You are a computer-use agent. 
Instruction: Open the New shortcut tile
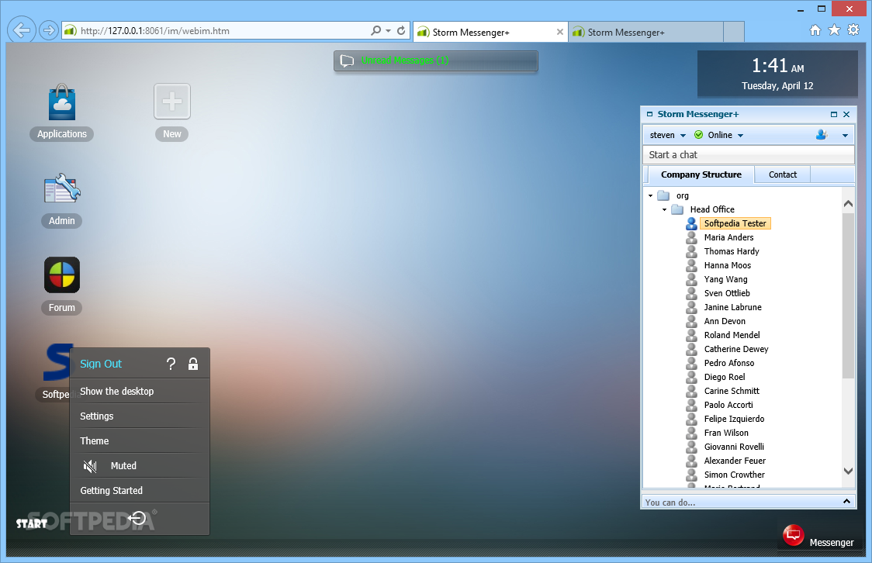click(x=172, y=101)
